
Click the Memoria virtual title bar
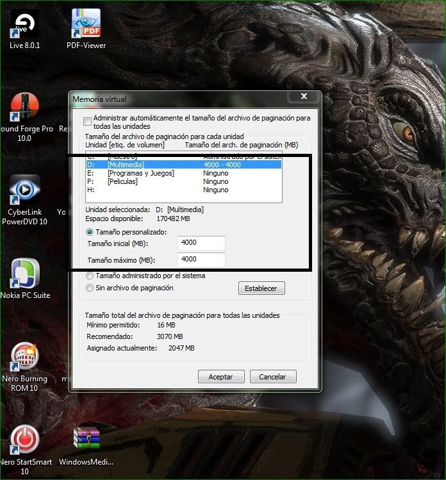[x=179, y=99]
